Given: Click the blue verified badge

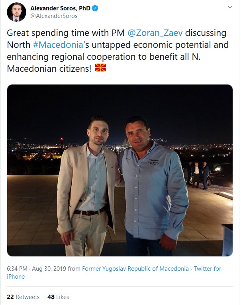Looking at the screenshot, I should tap(96, 8).
